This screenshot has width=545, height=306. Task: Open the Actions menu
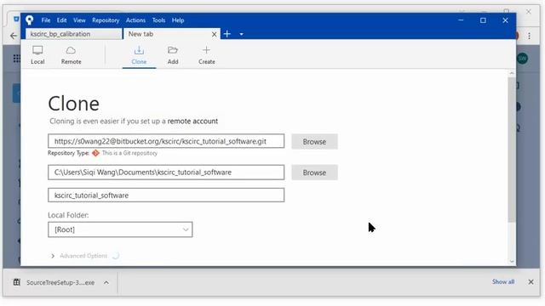(x=135, y=20)
